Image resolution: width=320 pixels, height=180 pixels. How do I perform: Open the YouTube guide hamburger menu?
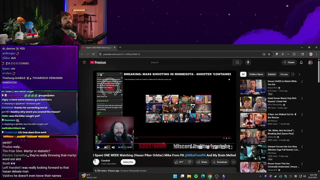[x=84, y=62]
